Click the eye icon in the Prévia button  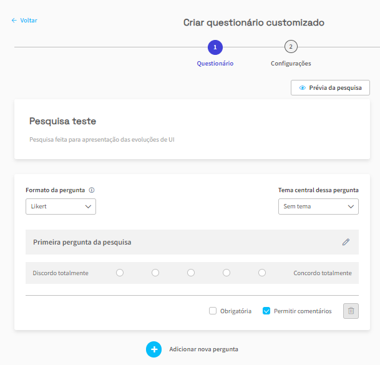tap(302, 88)
